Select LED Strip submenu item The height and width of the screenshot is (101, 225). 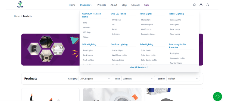click(87, 32)
